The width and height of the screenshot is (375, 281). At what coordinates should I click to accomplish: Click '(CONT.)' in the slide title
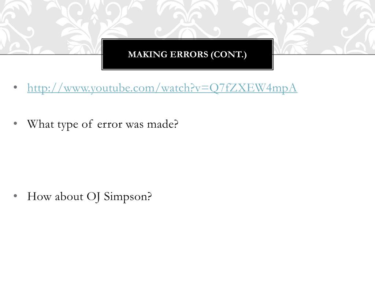[x=229, y=55]
